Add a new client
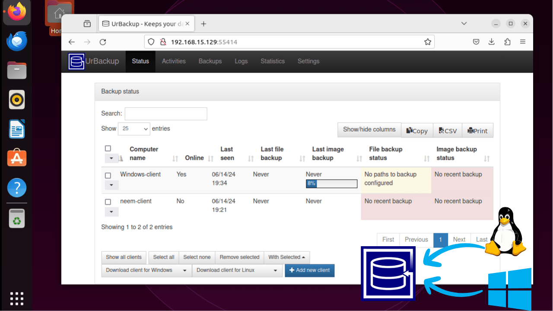 click(309, 270)
